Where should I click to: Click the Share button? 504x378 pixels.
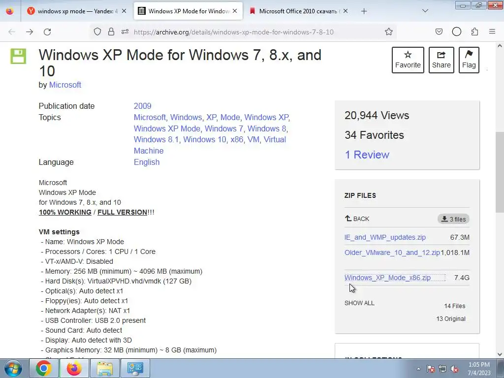tap(441, 60)
